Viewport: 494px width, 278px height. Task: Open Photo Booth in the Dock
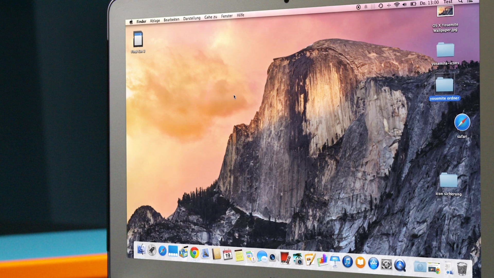pyautogui.click(x=285, y=258)
